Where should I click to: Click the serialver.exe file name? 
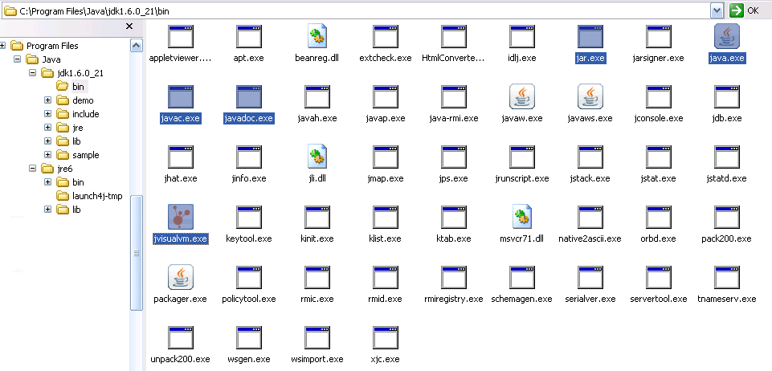(x=590, y=299)
